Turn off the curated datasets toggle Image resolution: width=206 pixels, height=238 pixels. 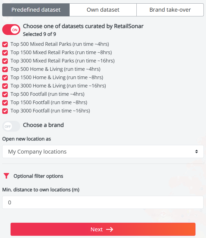point(11,30)
